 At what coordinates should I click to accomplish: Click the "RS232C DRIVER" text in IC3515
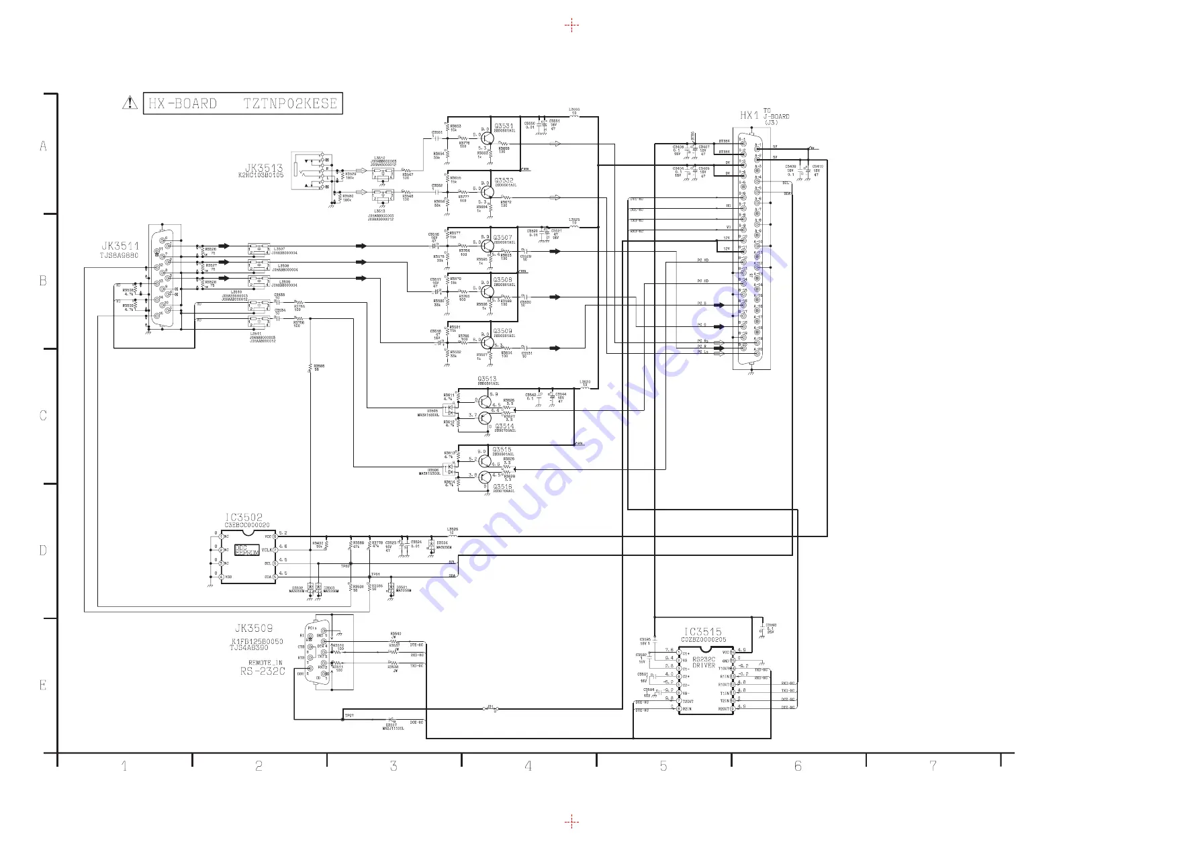704,663
